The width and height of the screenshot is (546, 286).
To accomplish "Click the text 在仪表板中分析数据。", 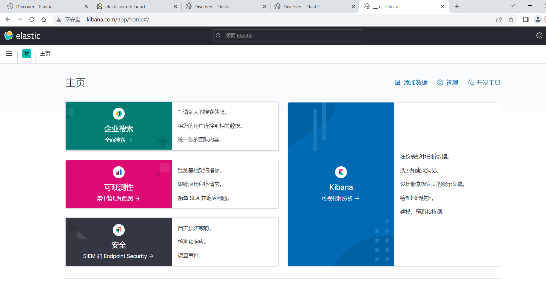I will point(425,157).
